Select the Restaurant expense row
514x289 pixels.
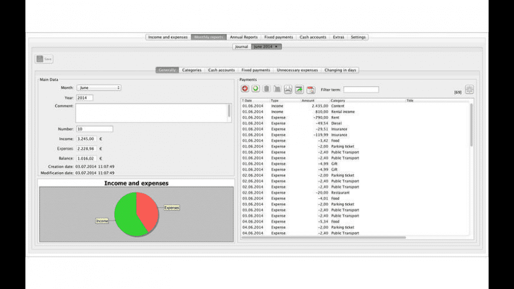(356, 193)
